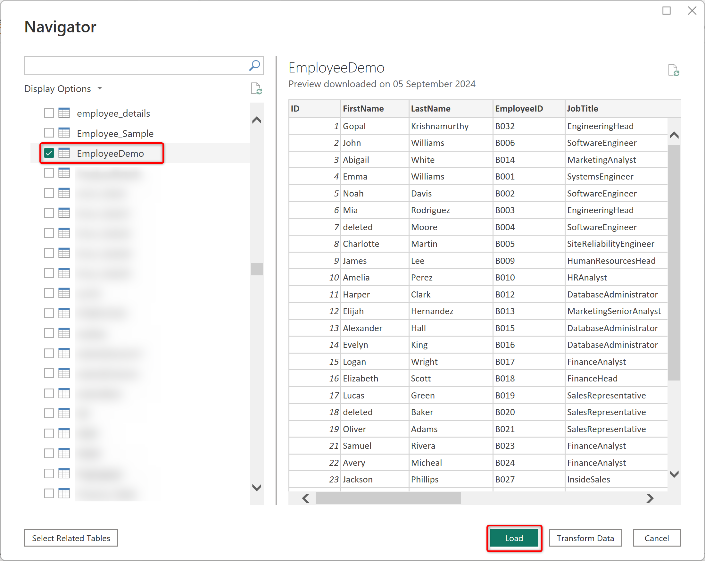
Task: Click the FirstName column header
Action: point(363,109)
